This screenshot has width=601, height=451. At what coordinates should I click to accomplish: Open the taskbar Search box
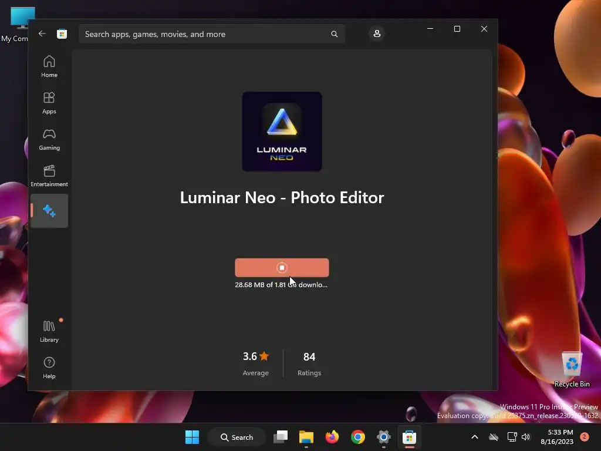[237, 437]
